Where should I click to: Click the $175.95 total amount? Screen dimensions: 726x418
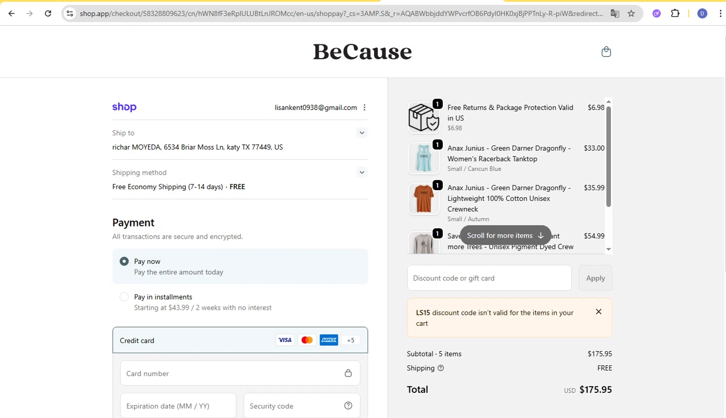[x=595, y=389]
